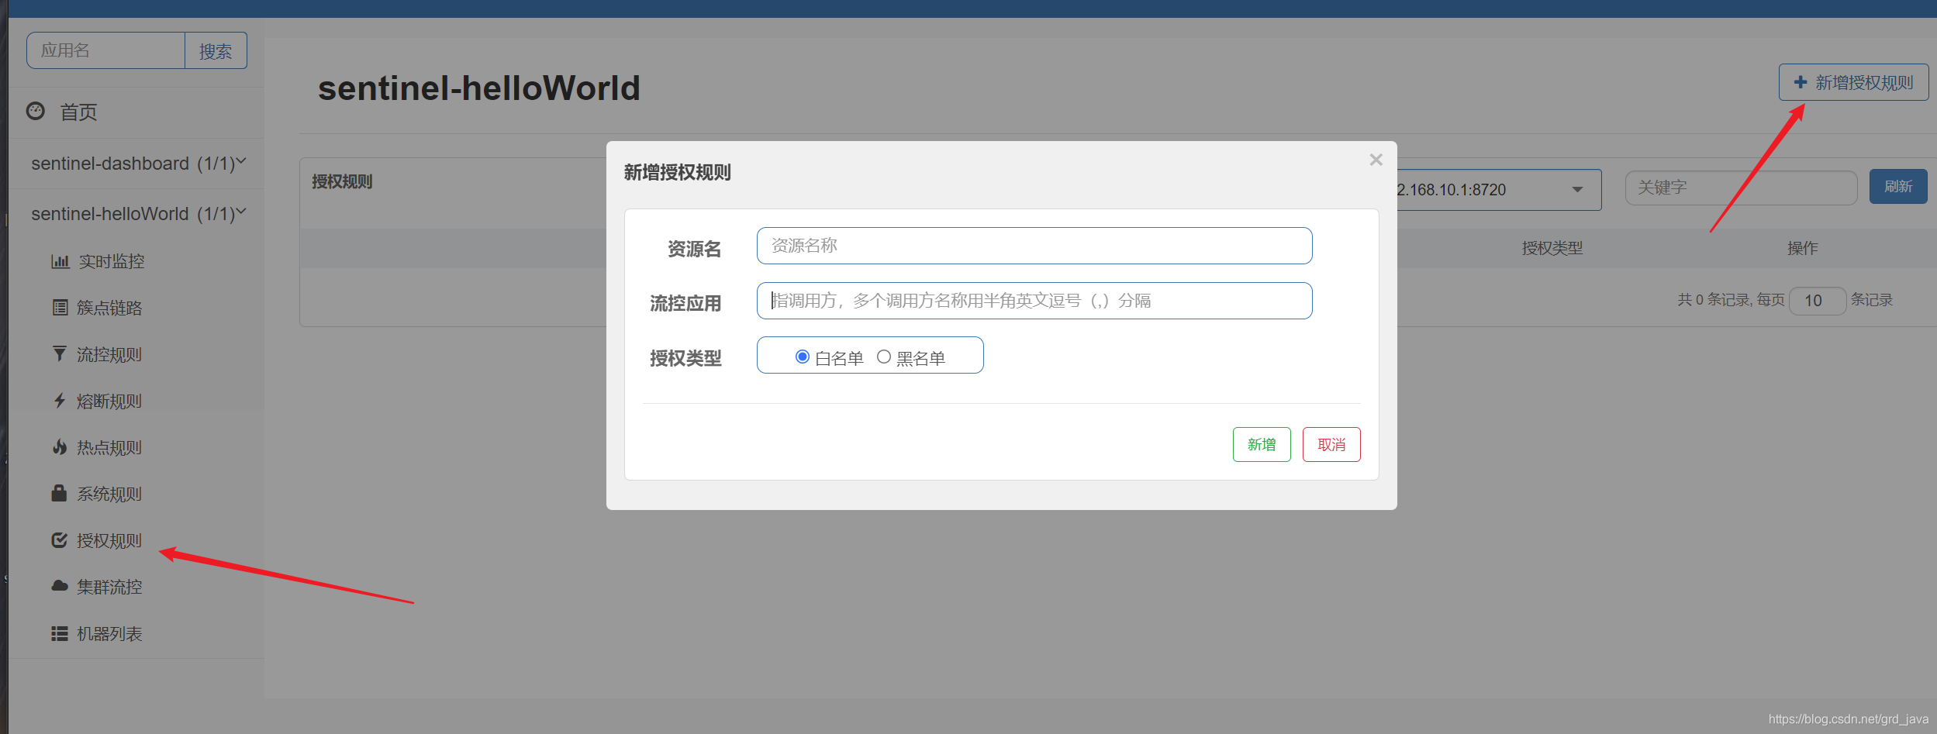Focus the 资源名称 input field

pos(1034,246)
